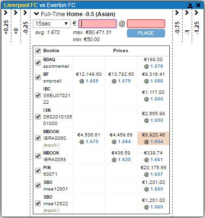
Task: Click the €436.59 MBOOK amount
Action: [x=121, y=153]
